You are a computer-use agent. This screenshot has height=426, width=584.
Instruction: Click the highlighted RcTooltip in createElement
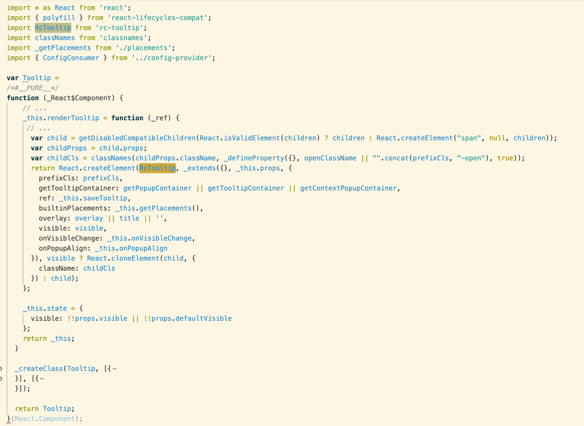point(157,168)
